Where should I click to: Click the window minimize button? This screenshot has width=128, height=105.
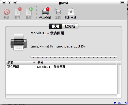click(x=10, y=3)
